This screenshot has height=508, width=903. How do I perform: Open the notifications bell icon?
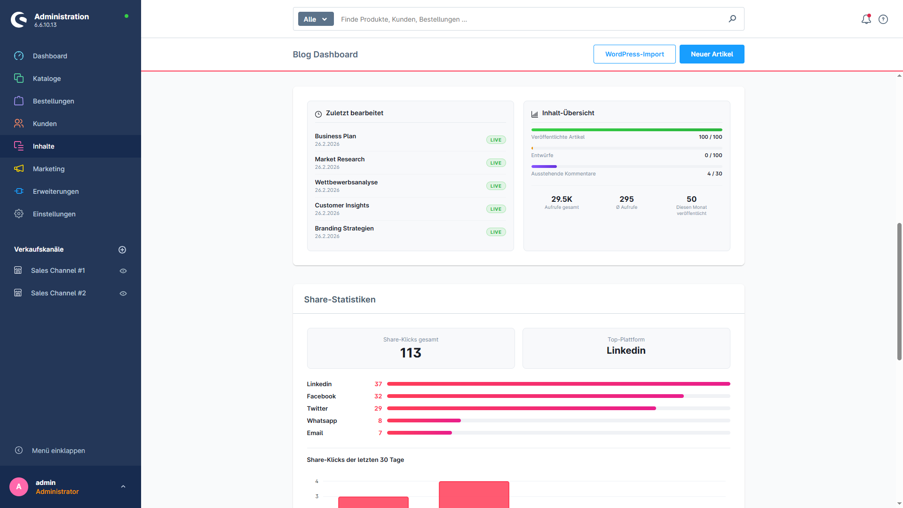[866, 19]
